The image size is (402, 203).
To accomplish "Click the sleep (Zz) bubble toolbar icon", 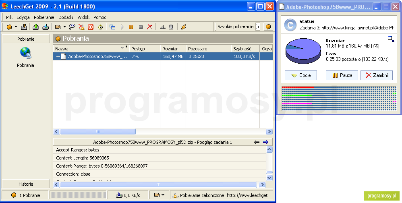I will click(x=72, y=27).
